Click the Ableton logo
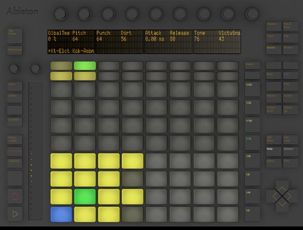The width and height of the screenshot is (303, 230). tap(22, 11)
